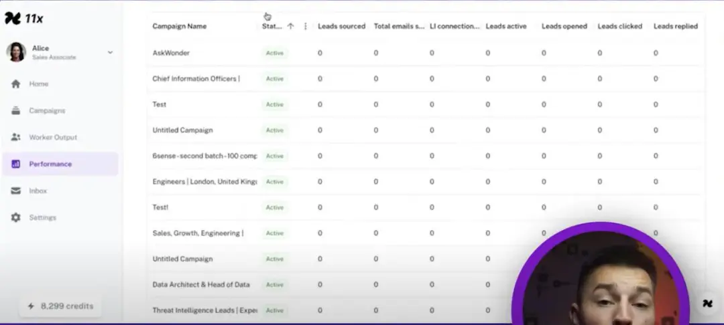Image resolution: width=724 pixels, height=325 pixels.
Task: Open Status column options menu
Action: pos(305,26)
